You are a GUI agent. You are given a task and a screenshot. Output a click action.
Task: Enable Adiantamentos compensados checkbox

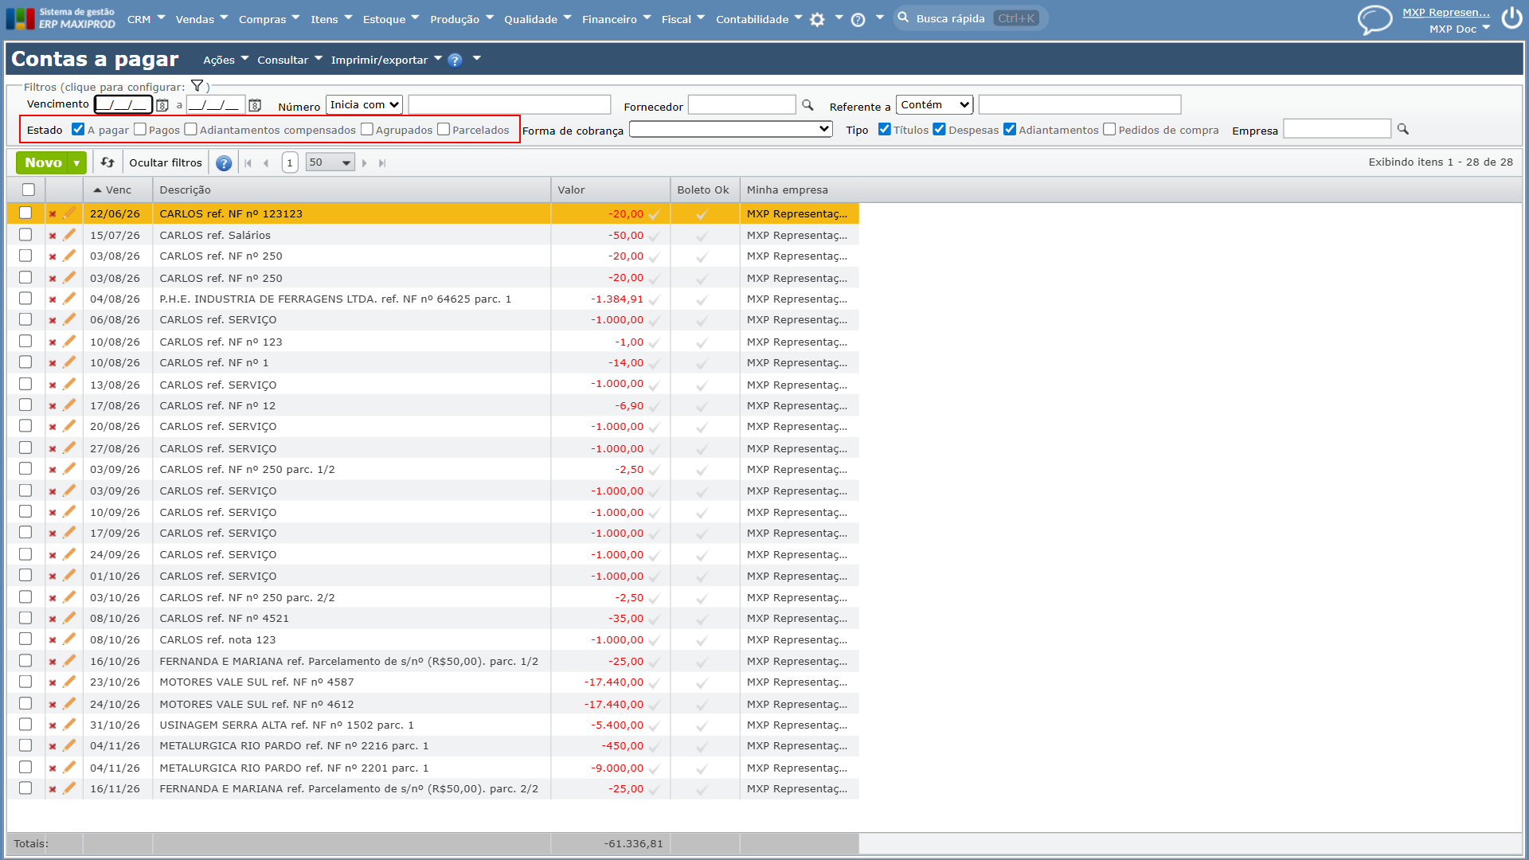tap(190, 129)
